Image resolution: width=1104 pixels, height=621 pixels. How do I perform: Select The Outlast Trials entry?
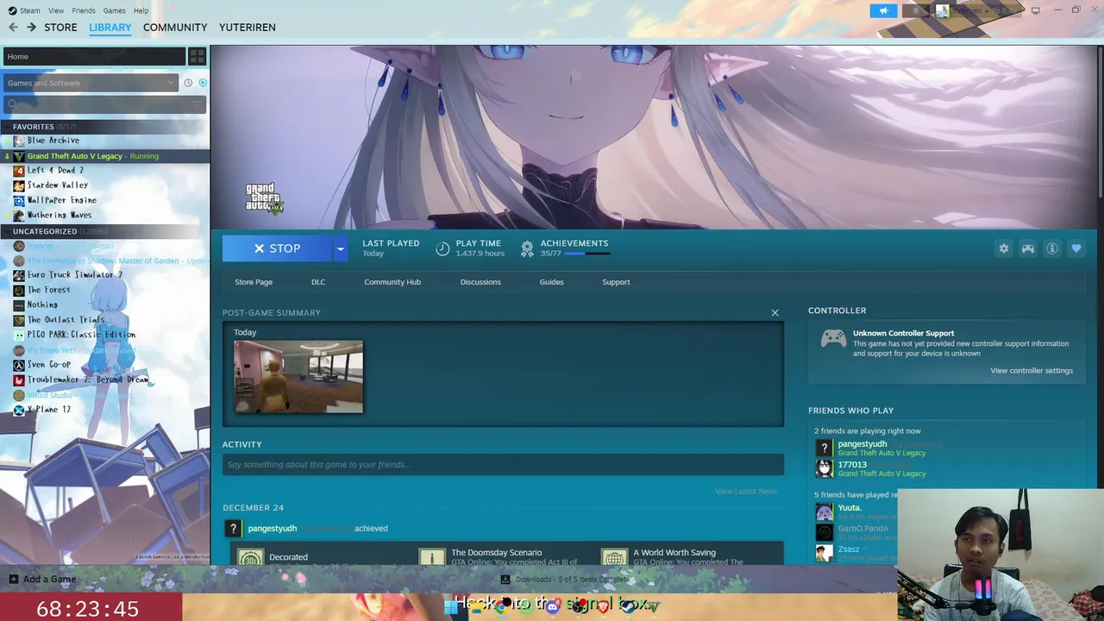(x=66, y=320)
